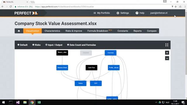Open the NLD language indicator
Image resolution: width=187 pixels, height=105 pixels.
click(167, 102)
